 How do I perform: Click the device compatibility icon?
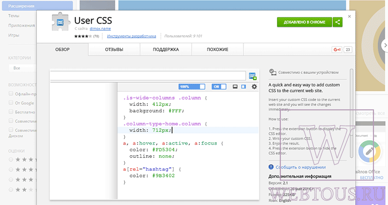[273, 72]
